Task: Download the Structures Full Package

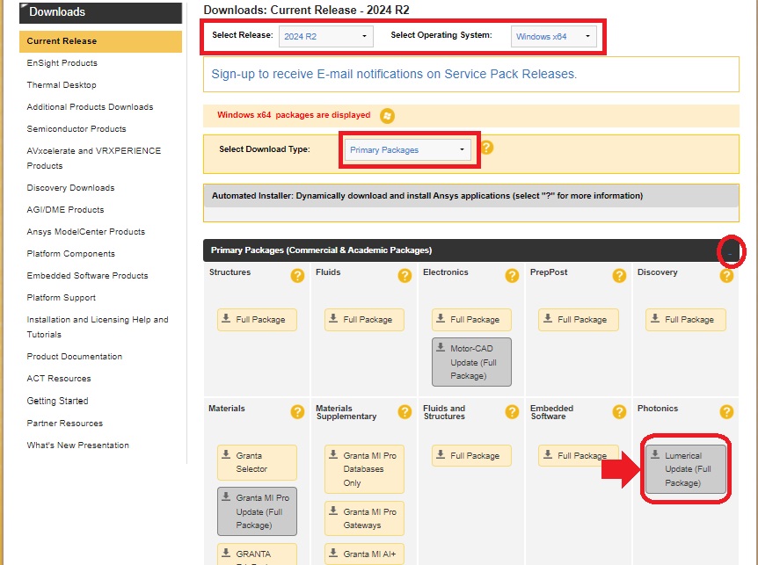Action: pos(257,320)
